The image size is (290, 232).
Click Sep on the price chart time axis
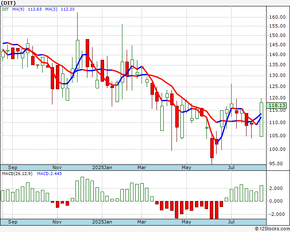point(12,167)
